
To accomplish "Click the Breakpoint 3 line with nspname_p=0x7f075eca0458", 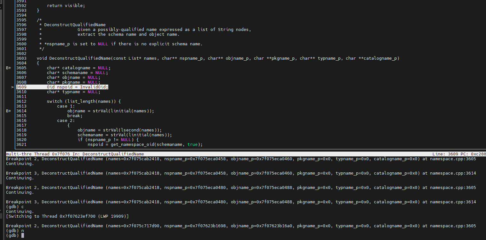I will (x=241, y=173).
